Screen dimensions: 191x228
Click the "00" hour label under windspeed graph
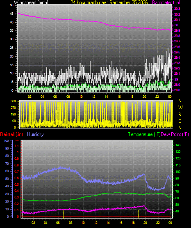pyautogui.click(x=170, y=97)
